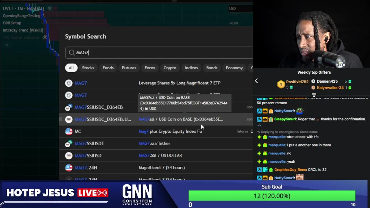The width and height of the screenshot is (370, 208).
Task: Click gifter name Kalynwalker34
Action: [330, 88]
